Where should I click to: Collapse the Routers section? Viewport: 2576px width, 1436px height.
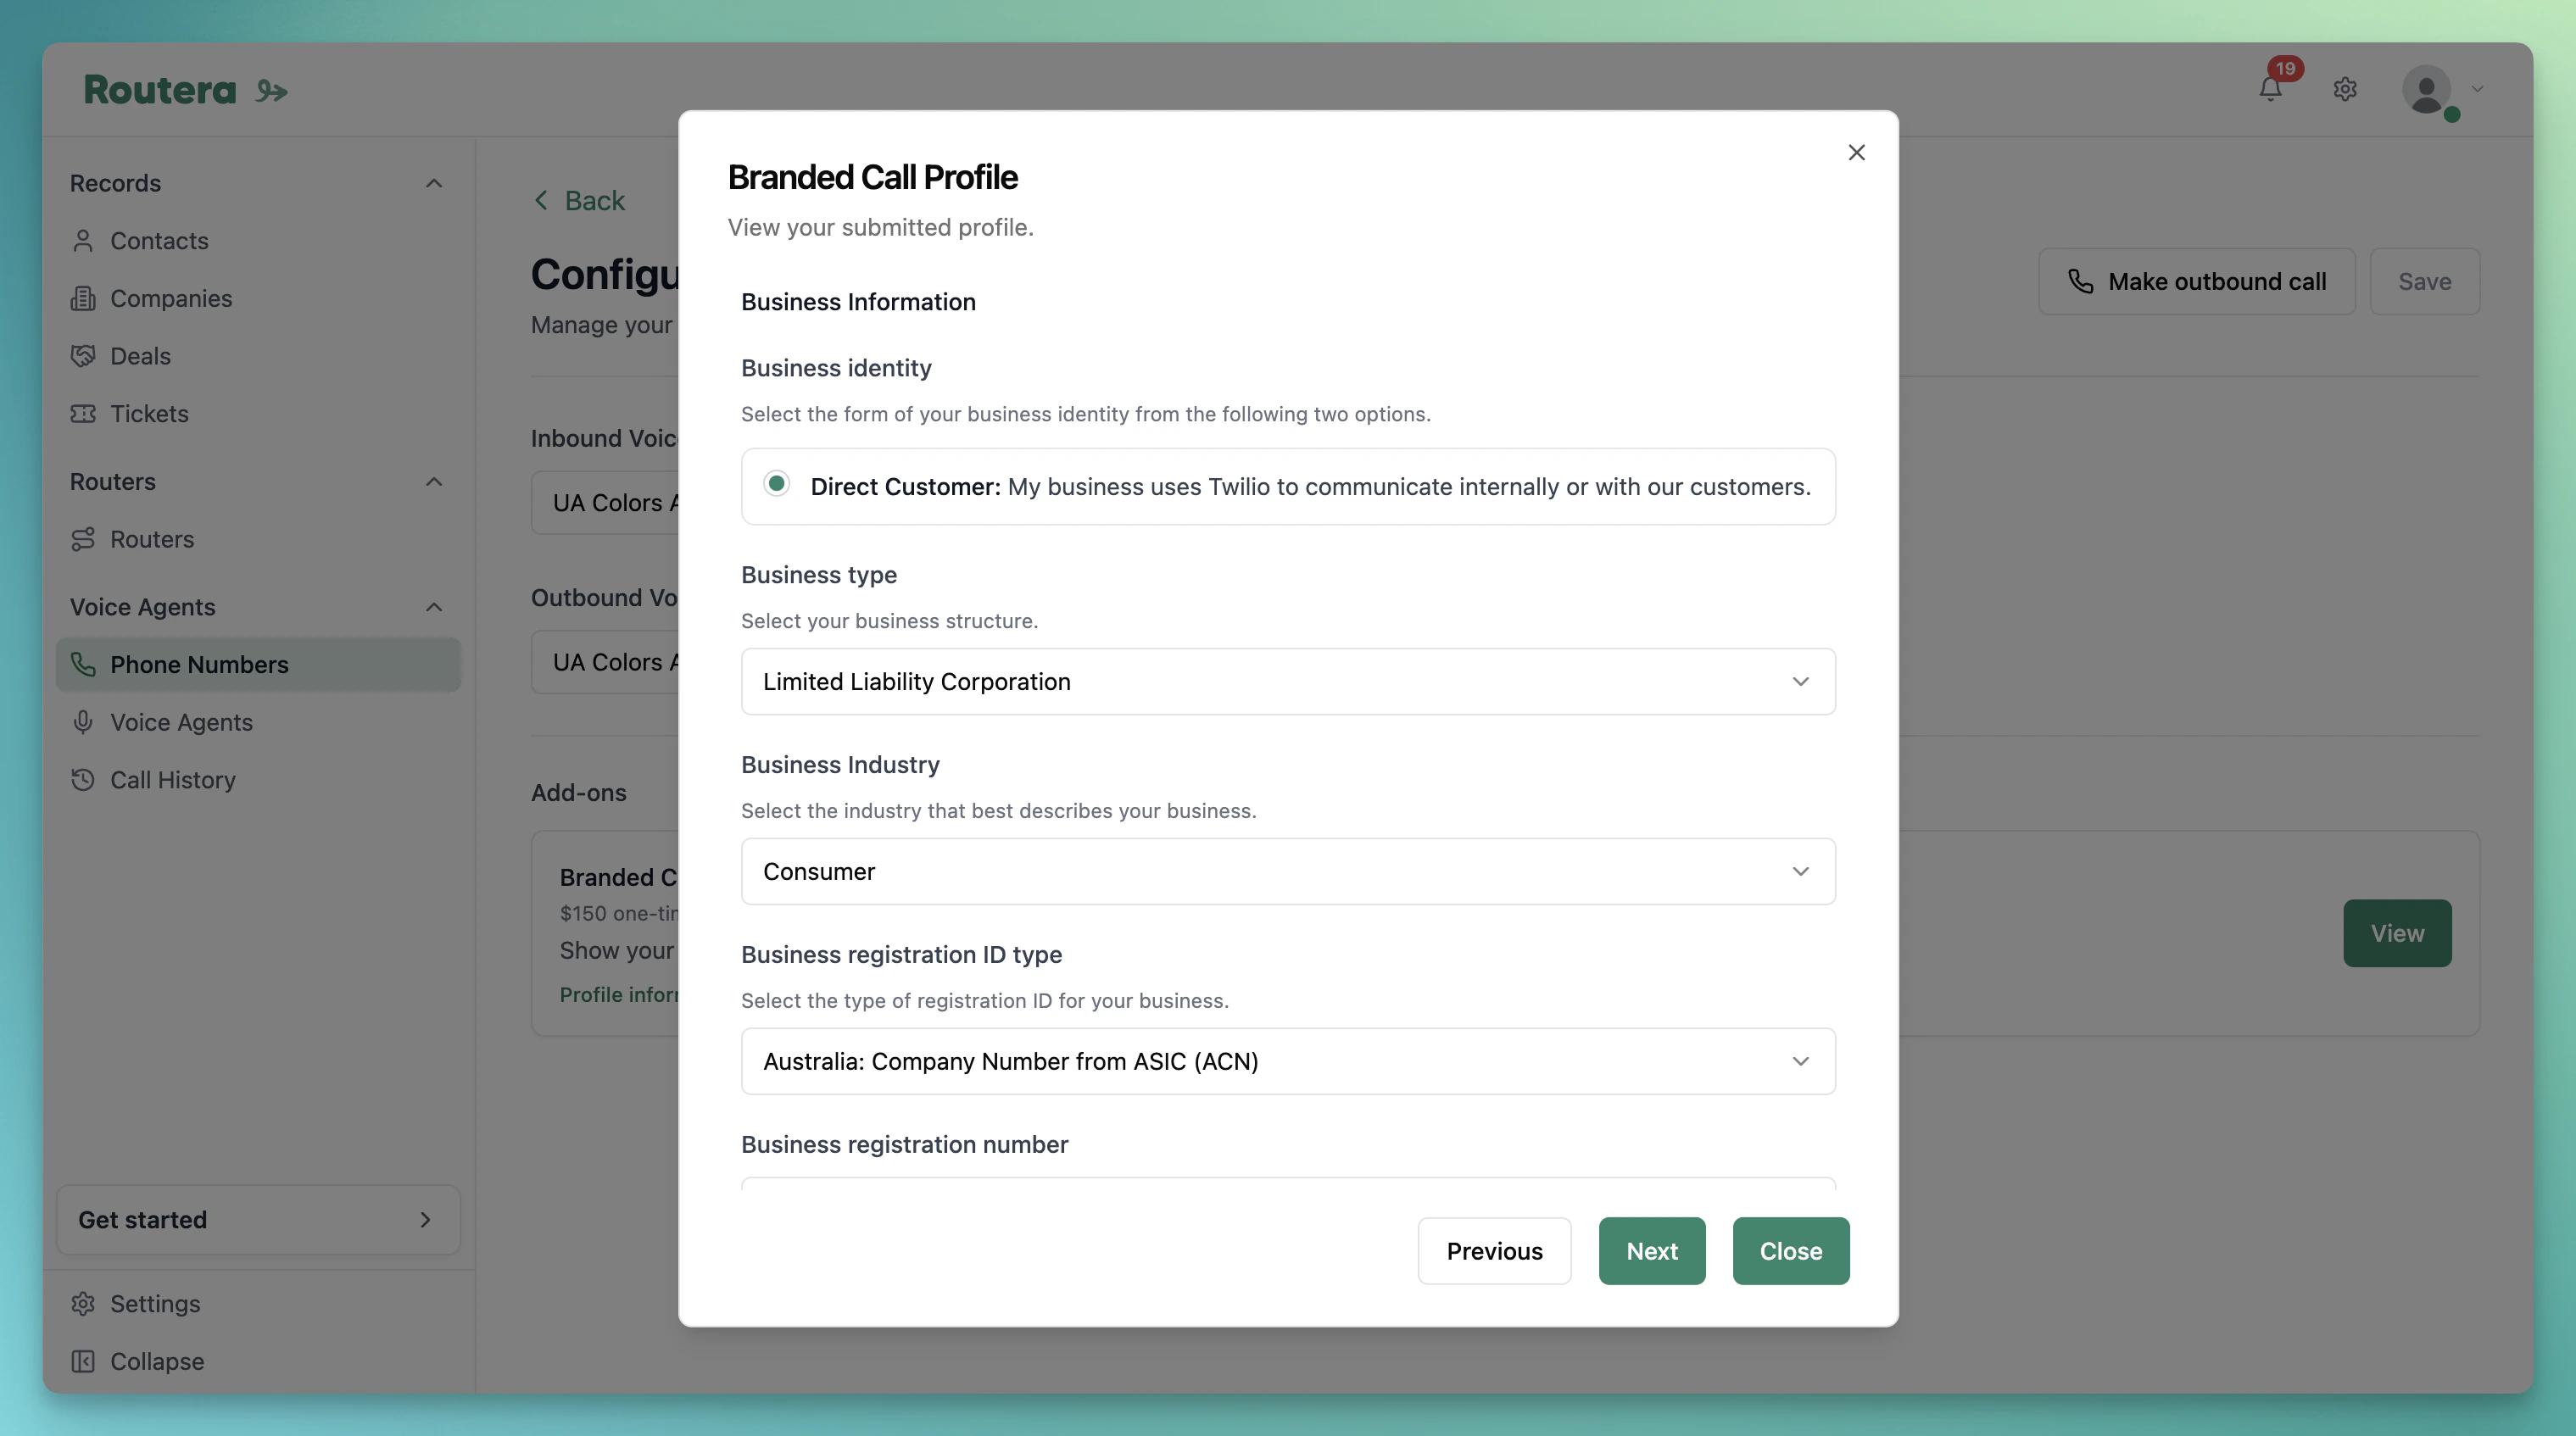pyautogui.click(x=433, y=481)
